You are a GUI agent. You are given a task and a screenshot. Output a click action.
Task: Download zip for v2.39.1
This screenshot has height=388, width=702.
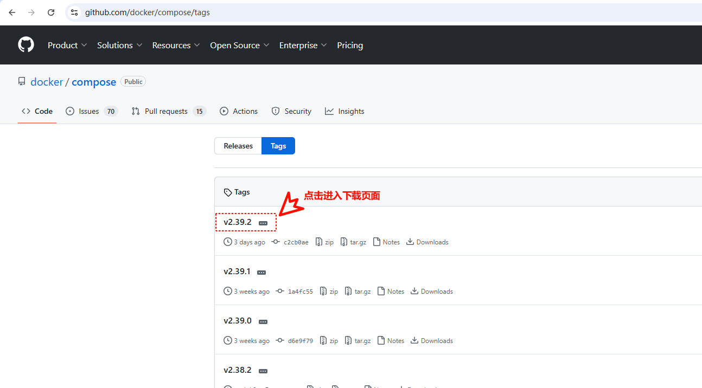click(x=329, y=292)
